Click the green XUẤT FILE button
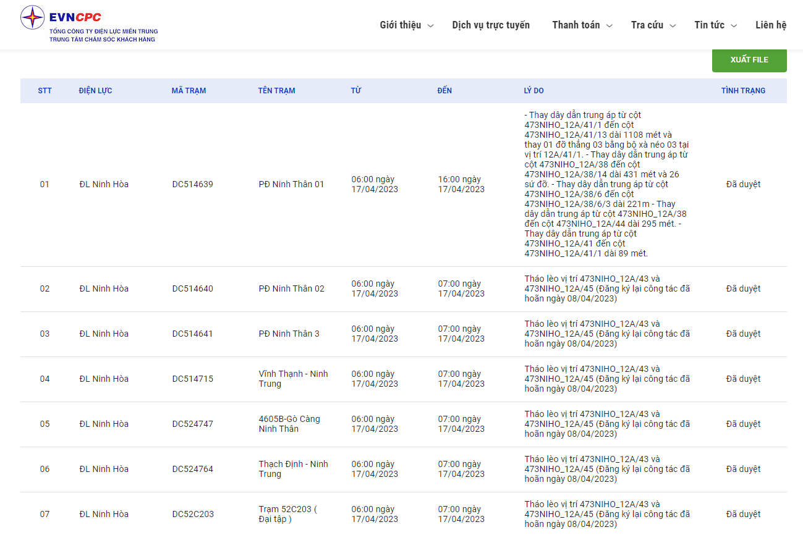Screen dimensions: 803x535 (749, 60)
